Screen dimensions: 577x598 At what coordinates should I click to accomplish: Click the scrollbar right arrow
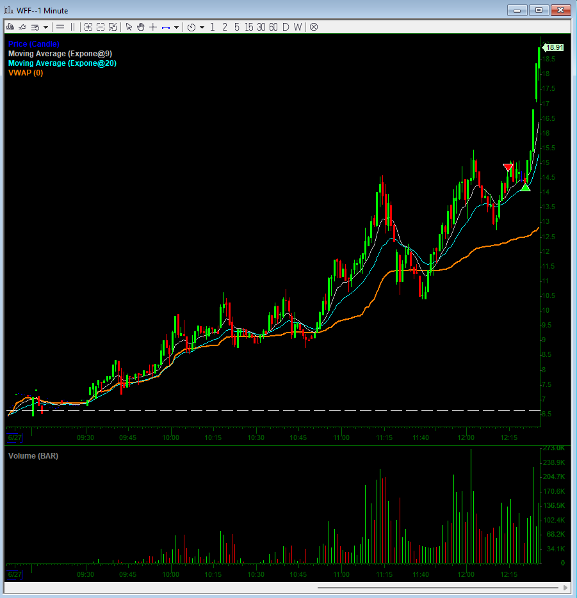[565, 588]
